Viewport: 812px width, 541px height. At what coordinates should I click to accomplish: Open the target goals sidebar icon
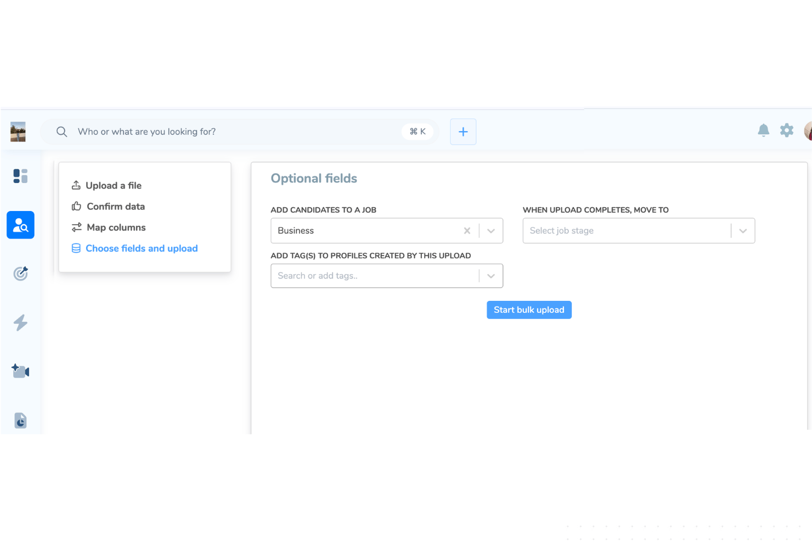(20, 274)
